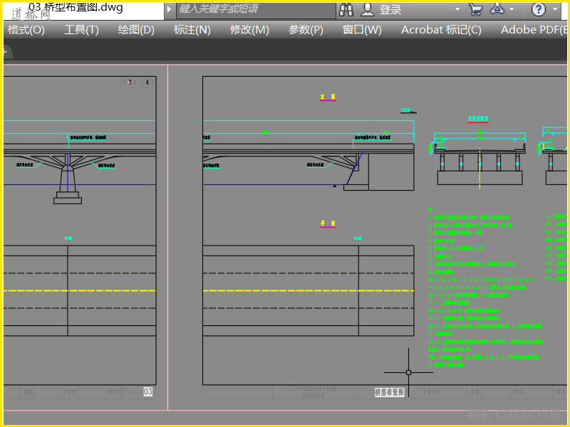Expand the dropdown next to the triangle icon
This screenshot has width=570, height=427.
[x=512, y=9]
